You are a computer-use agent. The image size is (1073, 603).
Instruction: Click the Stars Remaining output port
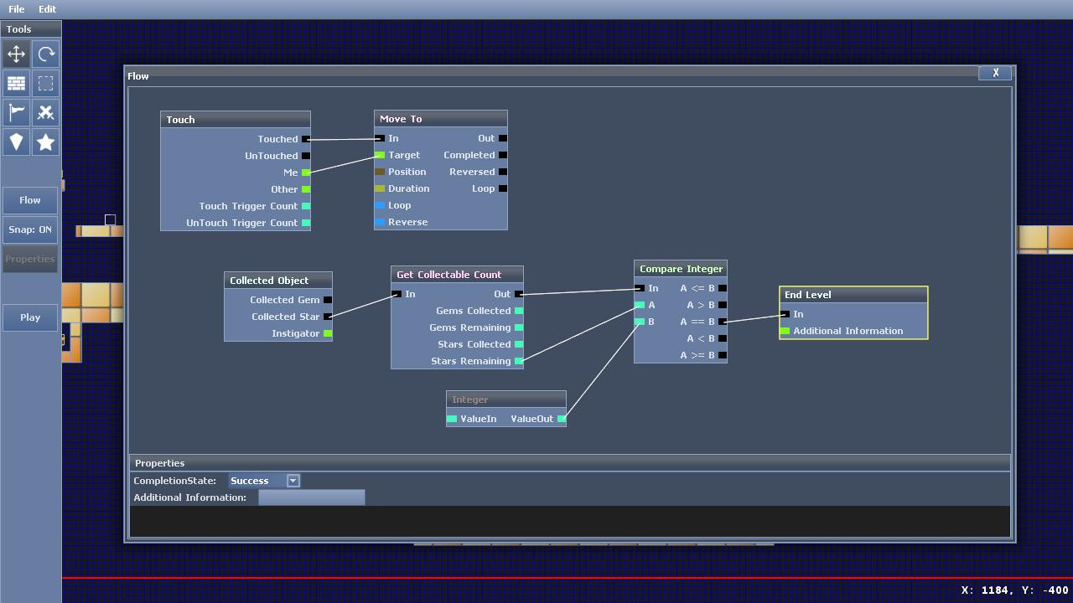click(x=519, y=361)
